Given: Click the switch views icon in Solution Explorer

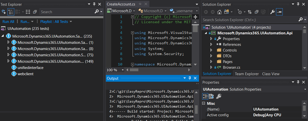Looking at the screenshot, I should click(x=226, y=12).
